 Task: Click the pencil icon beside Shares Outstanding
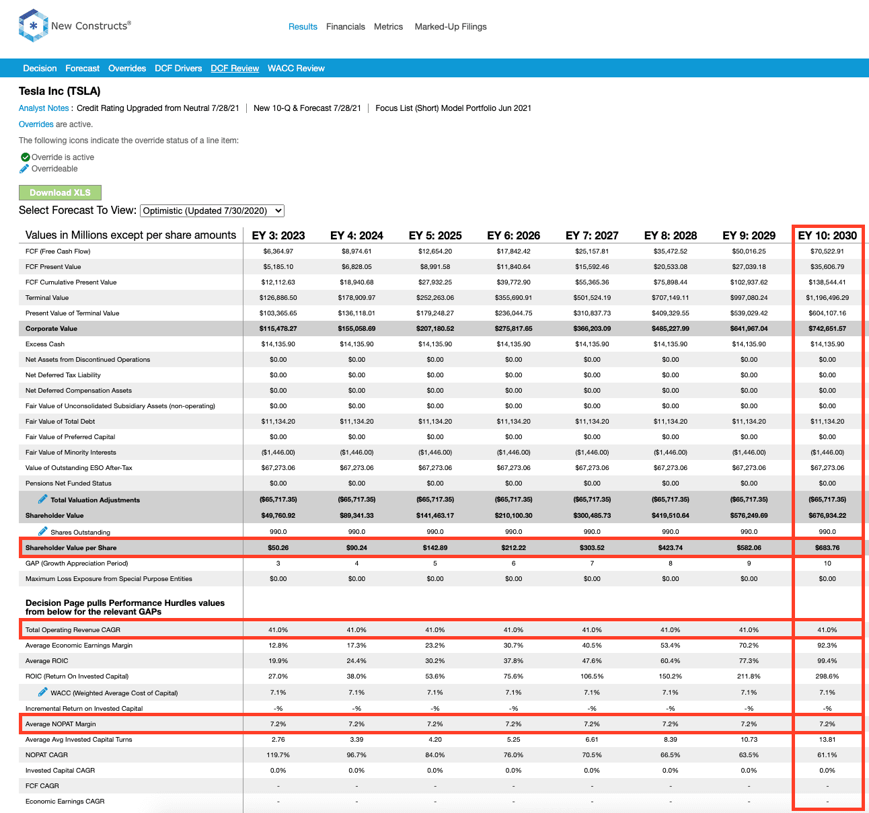(43, 531)
